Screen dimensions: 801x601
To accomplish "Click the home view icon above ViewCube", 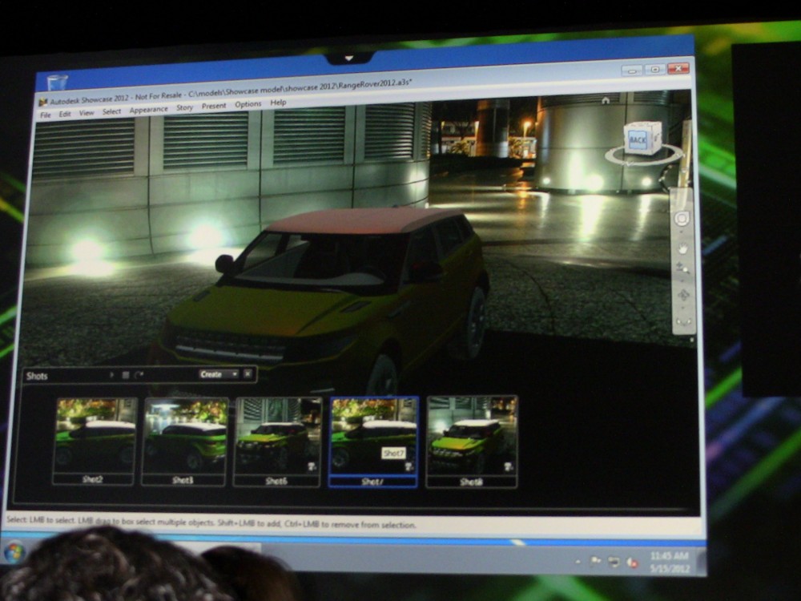I will (606, 100).
